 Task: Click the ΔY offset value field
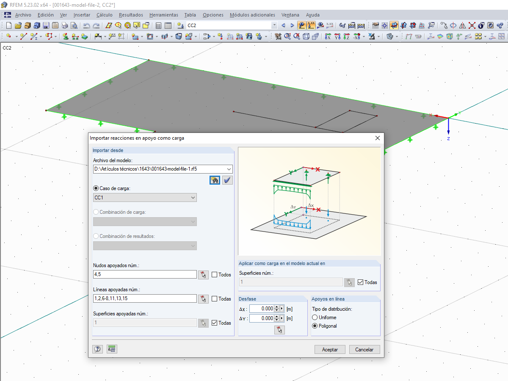click(262, 318)
